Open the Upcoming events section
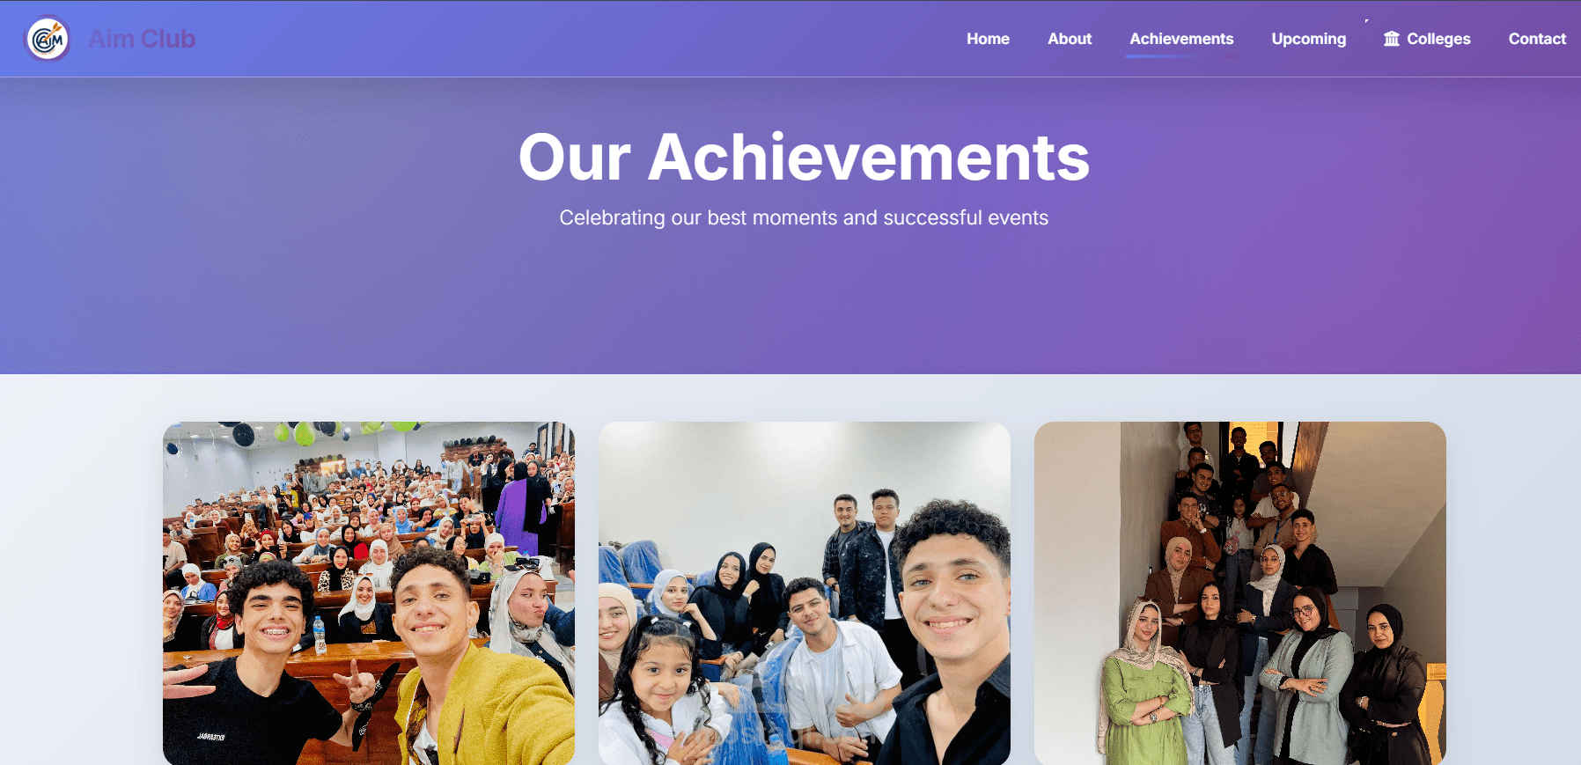 (1309, 39)
